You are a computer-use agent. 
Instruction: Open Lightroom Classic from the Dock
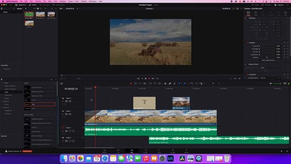(171, 159)
